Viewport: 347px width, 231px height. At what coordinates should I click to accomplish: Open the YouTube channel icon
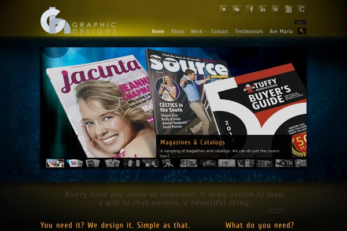point(289,9)
